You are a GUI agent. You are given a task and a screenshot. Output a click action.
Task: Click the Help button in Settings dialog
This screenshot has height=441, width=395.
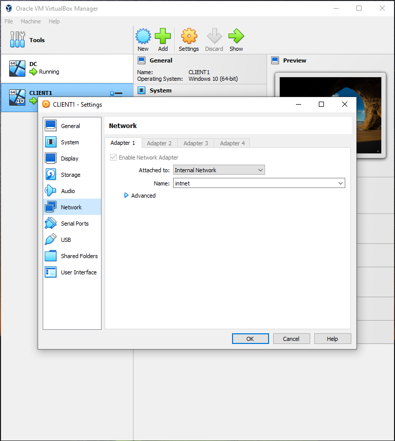333,338
